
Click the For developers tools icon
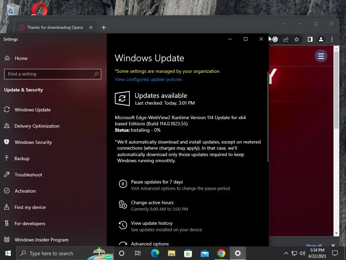point(7,223)
